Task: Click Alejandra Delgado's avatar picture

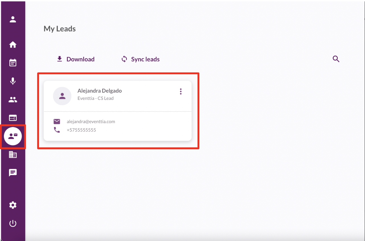Action: point(62,96)
